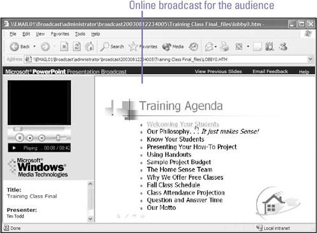This screenshot has height=233, width=317.
Task: Click Sample Project Budget bullet
Action: tap(179, 162)
